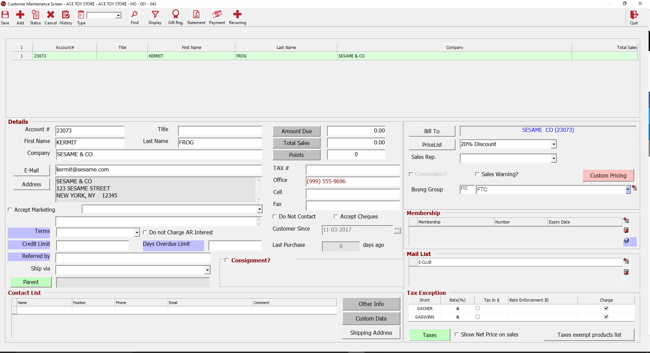Enable the Accept Marketing checkbox
This screenshot has width=650, height=353.
(10, 210)
